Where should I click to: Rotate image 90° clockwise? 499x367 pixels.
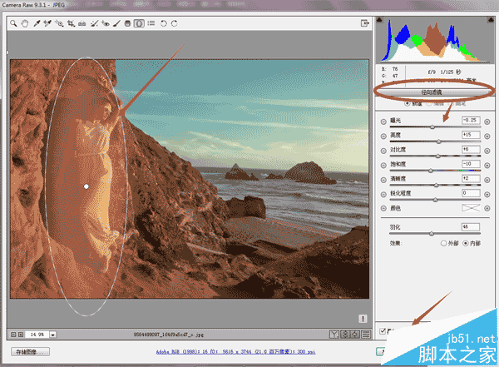pyautogui.click(x=174, y=23)
